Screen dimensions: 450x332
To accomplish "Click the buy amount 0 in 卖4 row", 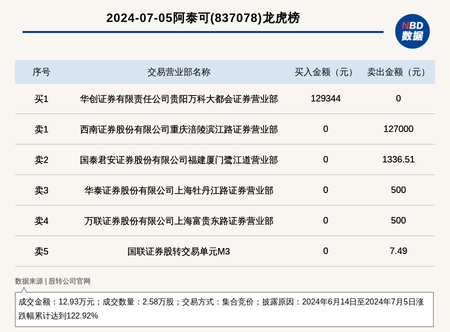I will pyautogui.click(x=325, y=220).
